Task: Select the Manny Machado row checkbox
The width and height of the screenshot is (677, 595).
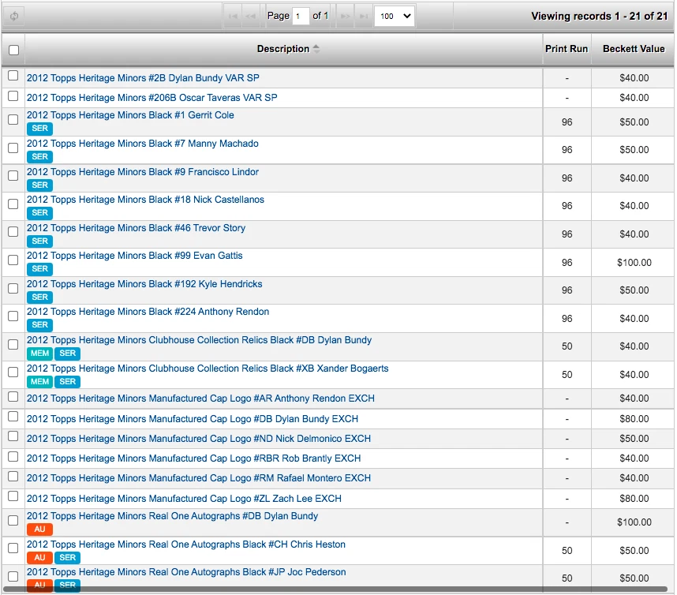Action: click(13, 148)
